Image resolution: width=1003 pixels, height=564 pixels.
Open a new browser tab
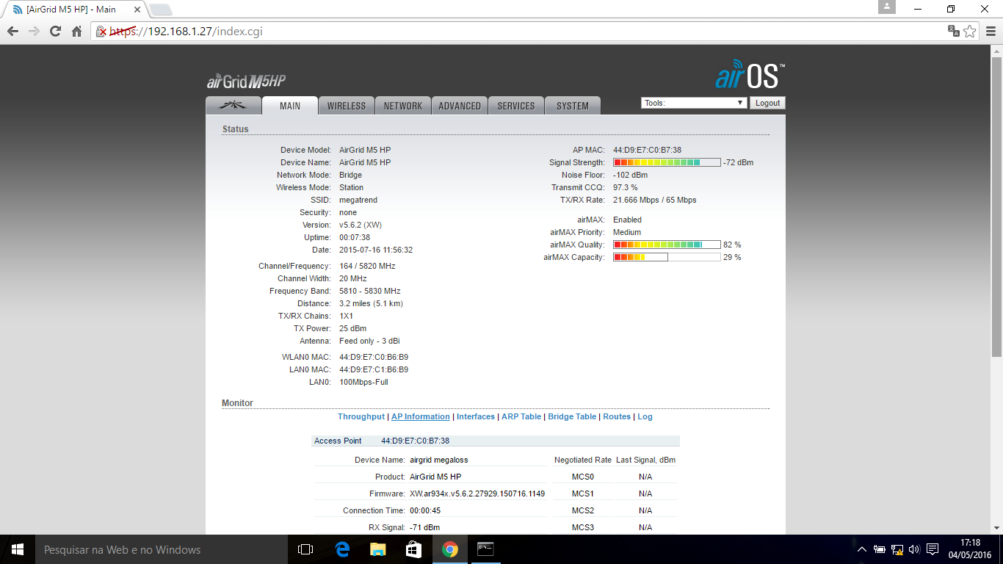tap(161, 10)
